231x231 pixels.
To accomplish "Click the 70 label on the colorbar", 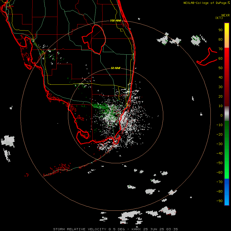I will (x=220, y=49).
